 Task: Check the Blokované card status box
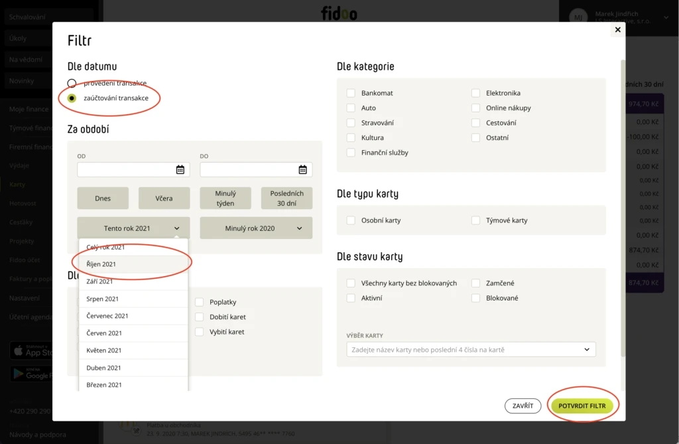point(475,298)
